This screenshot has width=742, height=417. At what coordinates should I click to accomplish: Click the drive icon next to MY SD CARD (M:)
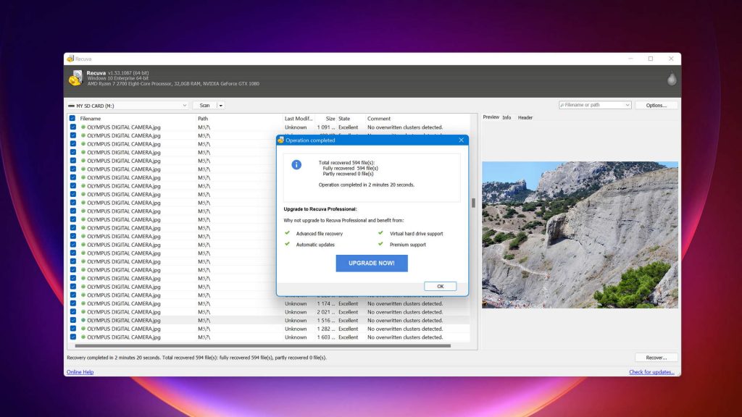(x=72, y=105)
